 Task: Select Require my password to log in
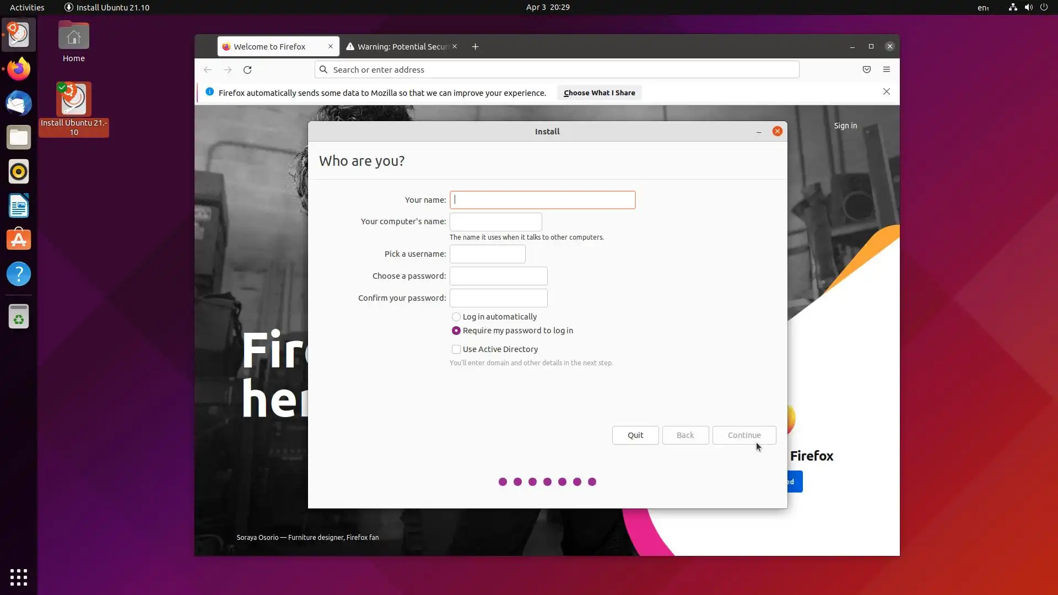coord(456,331)
